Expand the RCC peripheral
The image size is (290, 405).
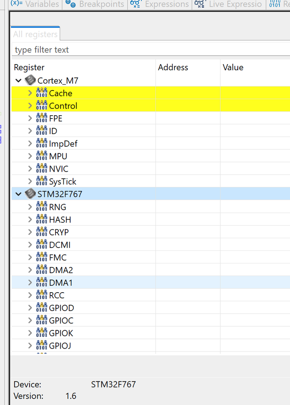(30, 295)
